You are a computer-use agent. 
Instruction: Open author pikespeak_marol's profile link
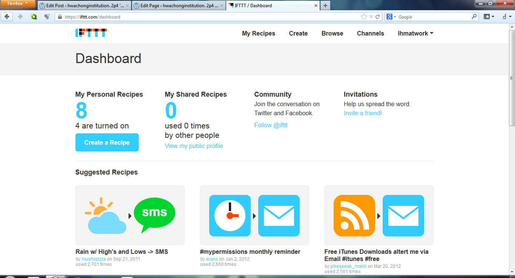(x=348, y=266)
